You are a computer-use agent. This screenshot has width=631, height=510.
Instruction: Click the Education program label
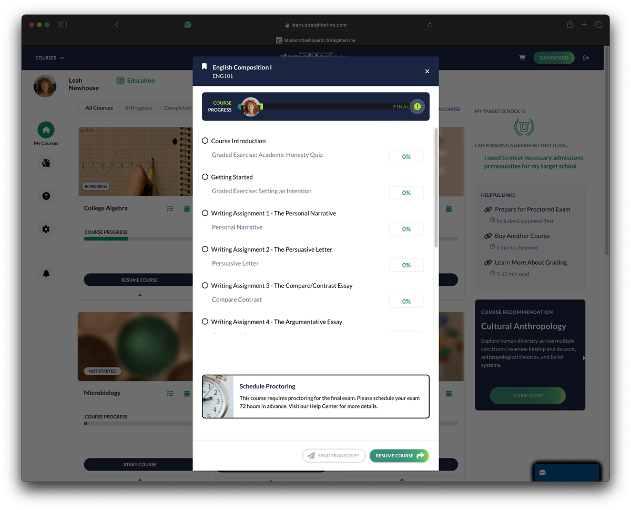(x=136, y=81)
